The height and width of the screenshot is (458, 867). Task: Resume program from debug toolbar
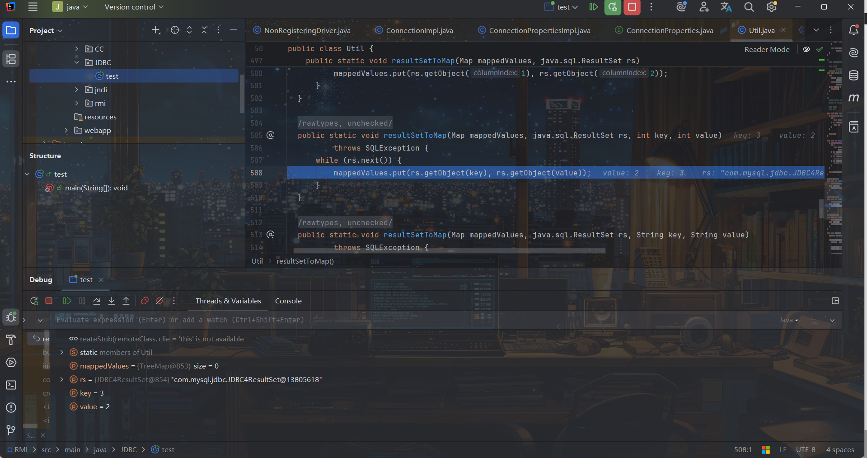click(x=67, y=301)
